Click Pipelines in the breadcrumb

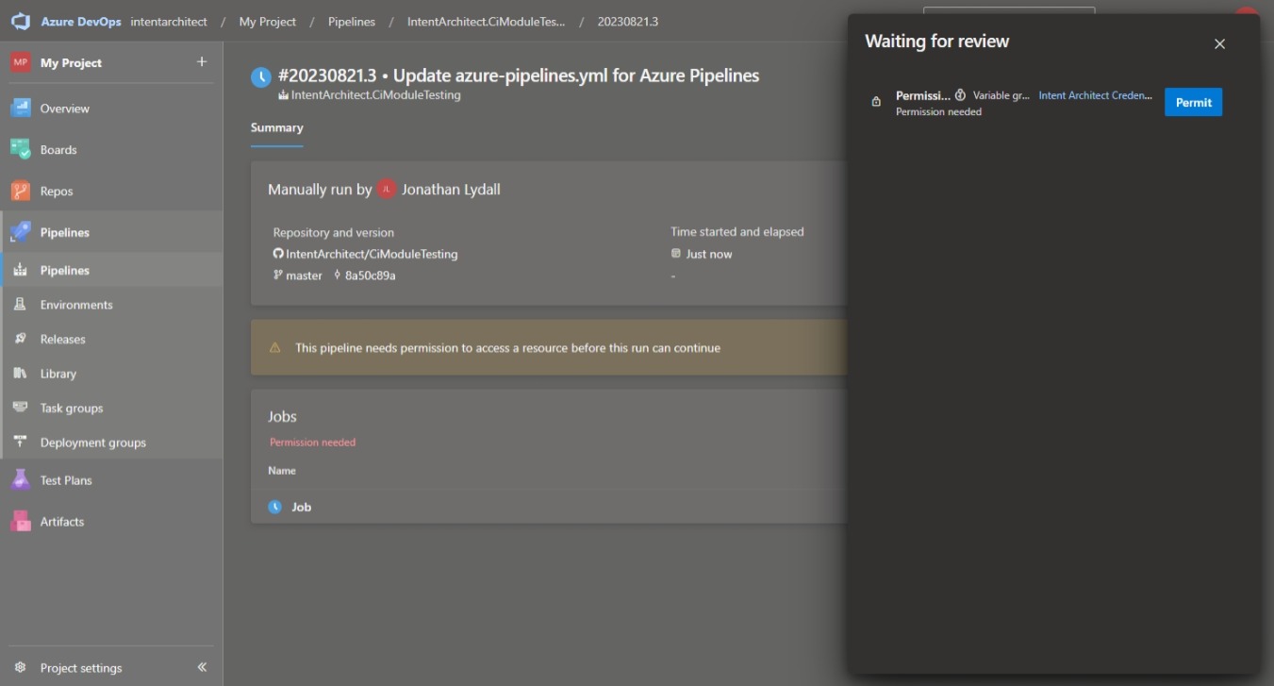click(x=352, y=22)
